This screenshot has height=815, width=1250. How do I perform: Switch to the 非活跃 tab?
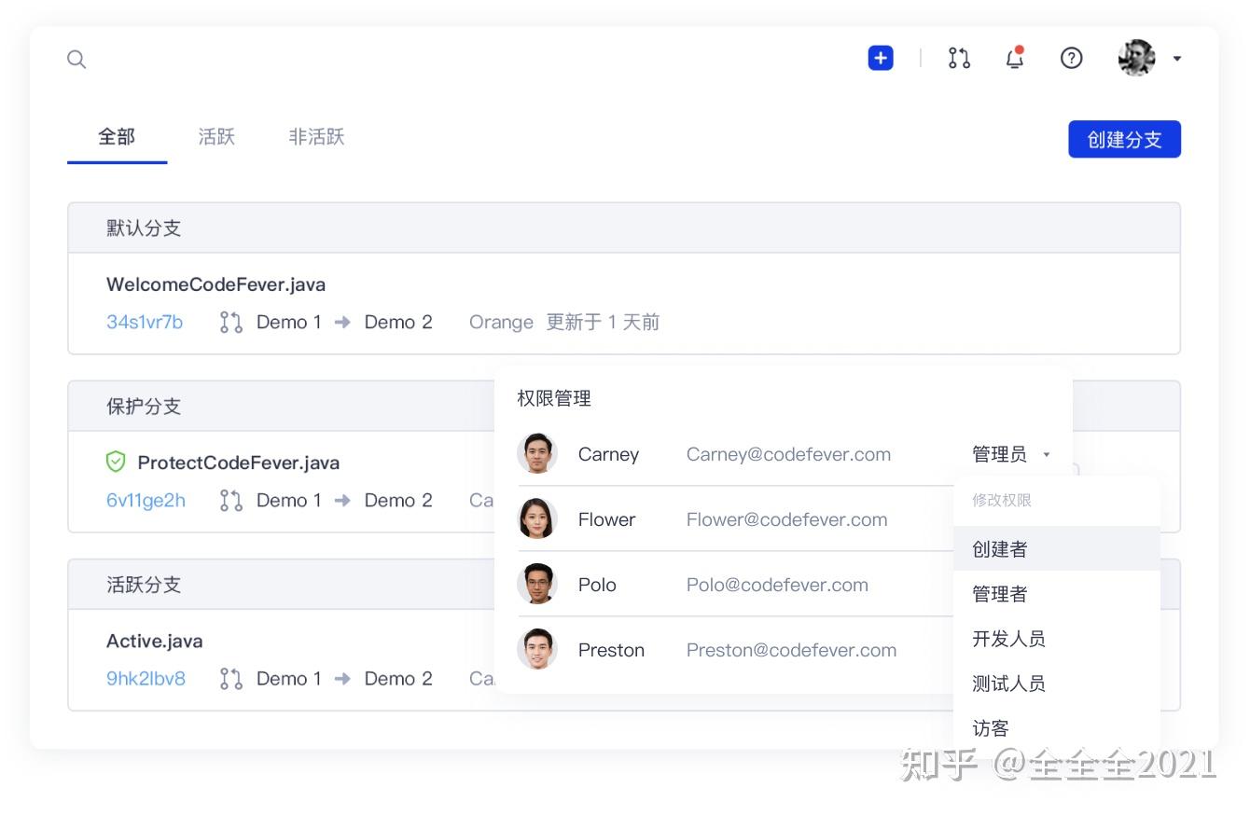316,137
